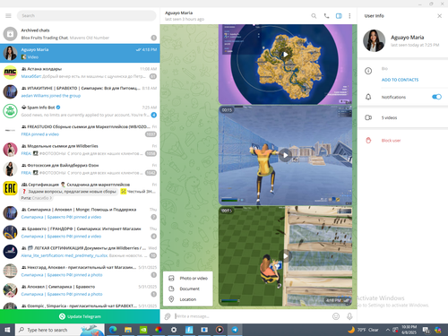This screenshot has width=448, height=336.
Task: Open Фотосессия для Вайлдберриз Озон chat
Action: (x=80, y=169)
